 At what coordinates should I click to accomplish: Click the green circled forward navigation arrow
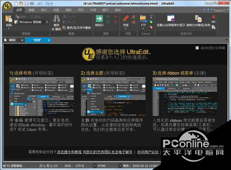click(x=108, y=22)
